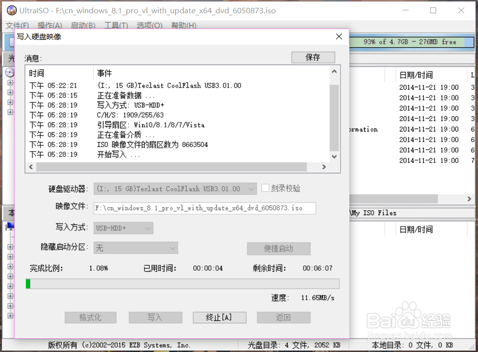Screen dimensions: 478x352
Task: Click the disc icon in the left tree
Action: click(x=10, y=72)
